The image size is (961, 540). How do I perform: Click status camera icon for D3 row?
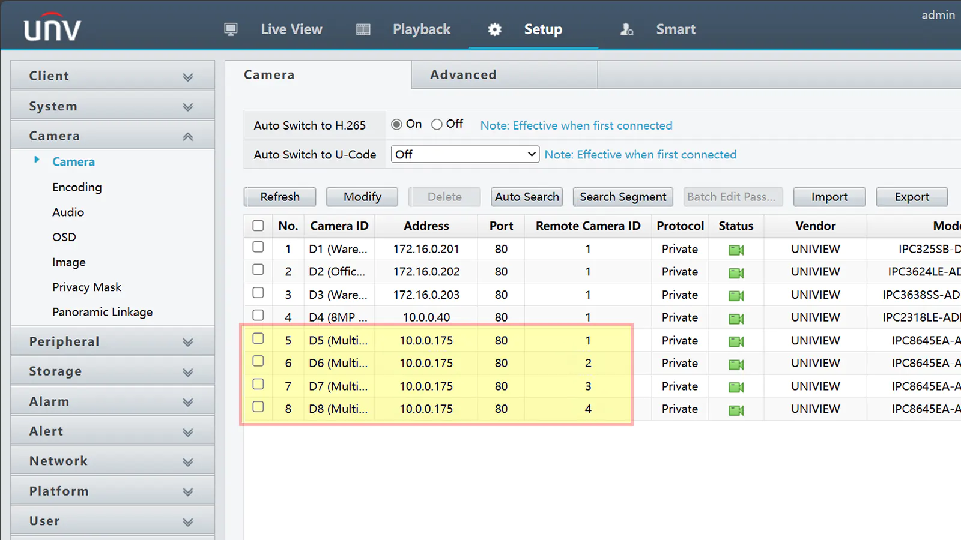click(x=736, y=295)
